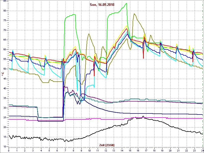204x153 pixels.
Task: Click hour label 22 on the time axis
Action: point(187,150)
